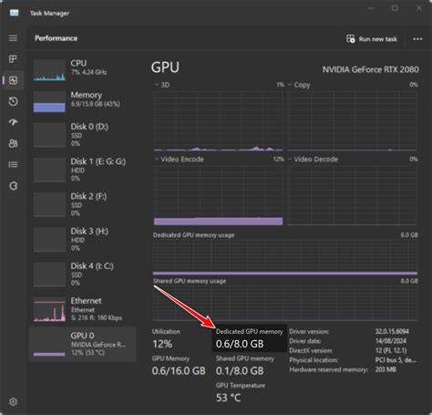Select Memory in the performance list
This screenshot has height=415, width=432.
[x=83, y=101]
